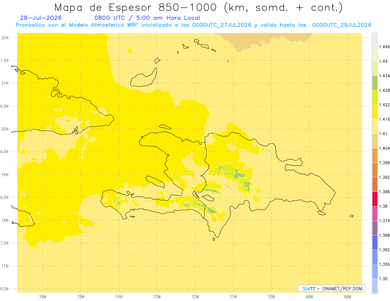Click the colorbar value '1.35'
390x301 pixels.
click(x=383, y=279)
